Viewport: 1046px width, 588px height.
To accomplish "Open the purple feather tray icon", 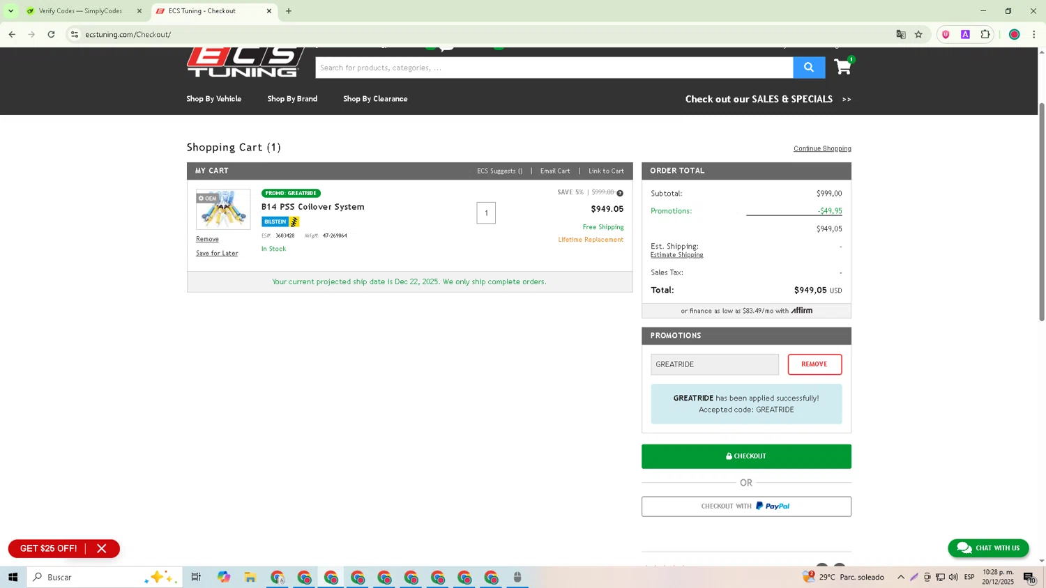I will (914, 578).
